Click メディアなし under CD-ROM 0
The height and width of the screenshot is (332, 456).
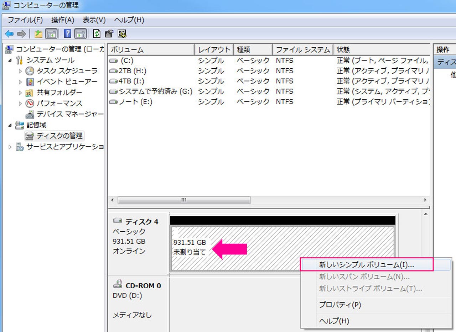tap(132, 315)
